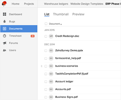Viewport: 121px width, 100px height.
Task: Click the 31 badge on Timesheet
Action: 33,36
